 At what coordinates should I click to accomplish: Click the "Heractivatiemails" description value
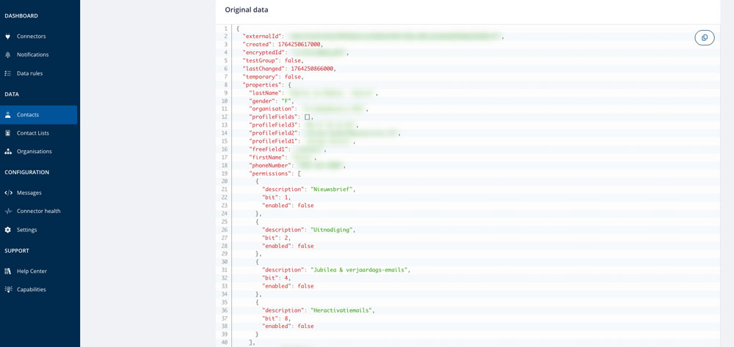coord(344,310)
